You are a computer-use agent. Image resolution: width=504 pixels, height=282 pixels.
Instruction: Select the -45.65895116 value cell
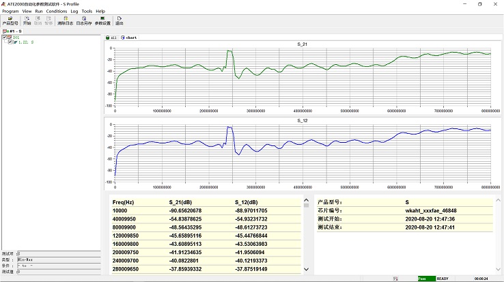pyautogui.click(x=185, y=236)
